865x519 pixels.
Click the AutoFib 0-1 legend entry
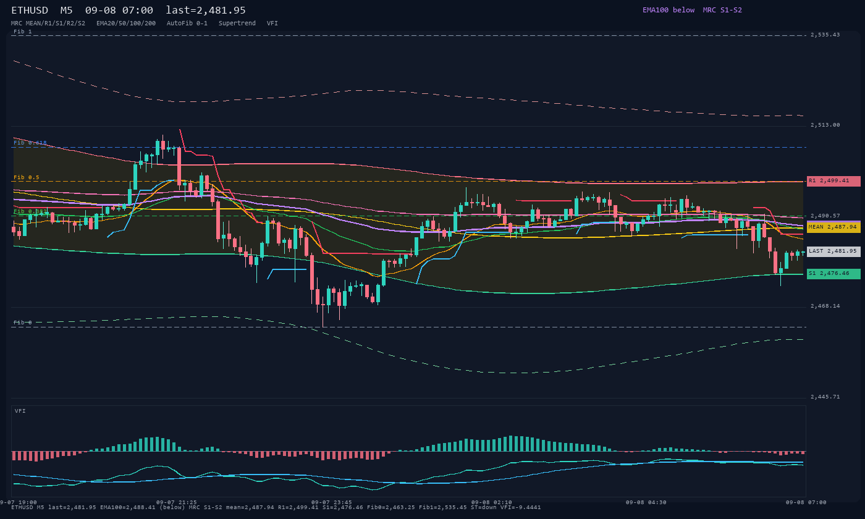[187, 23]
